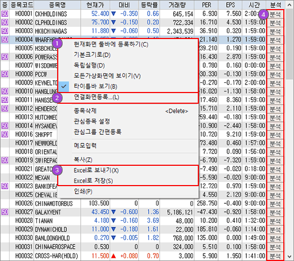
Task: Open 관심종목 설정
Action: tap(92, 121)
